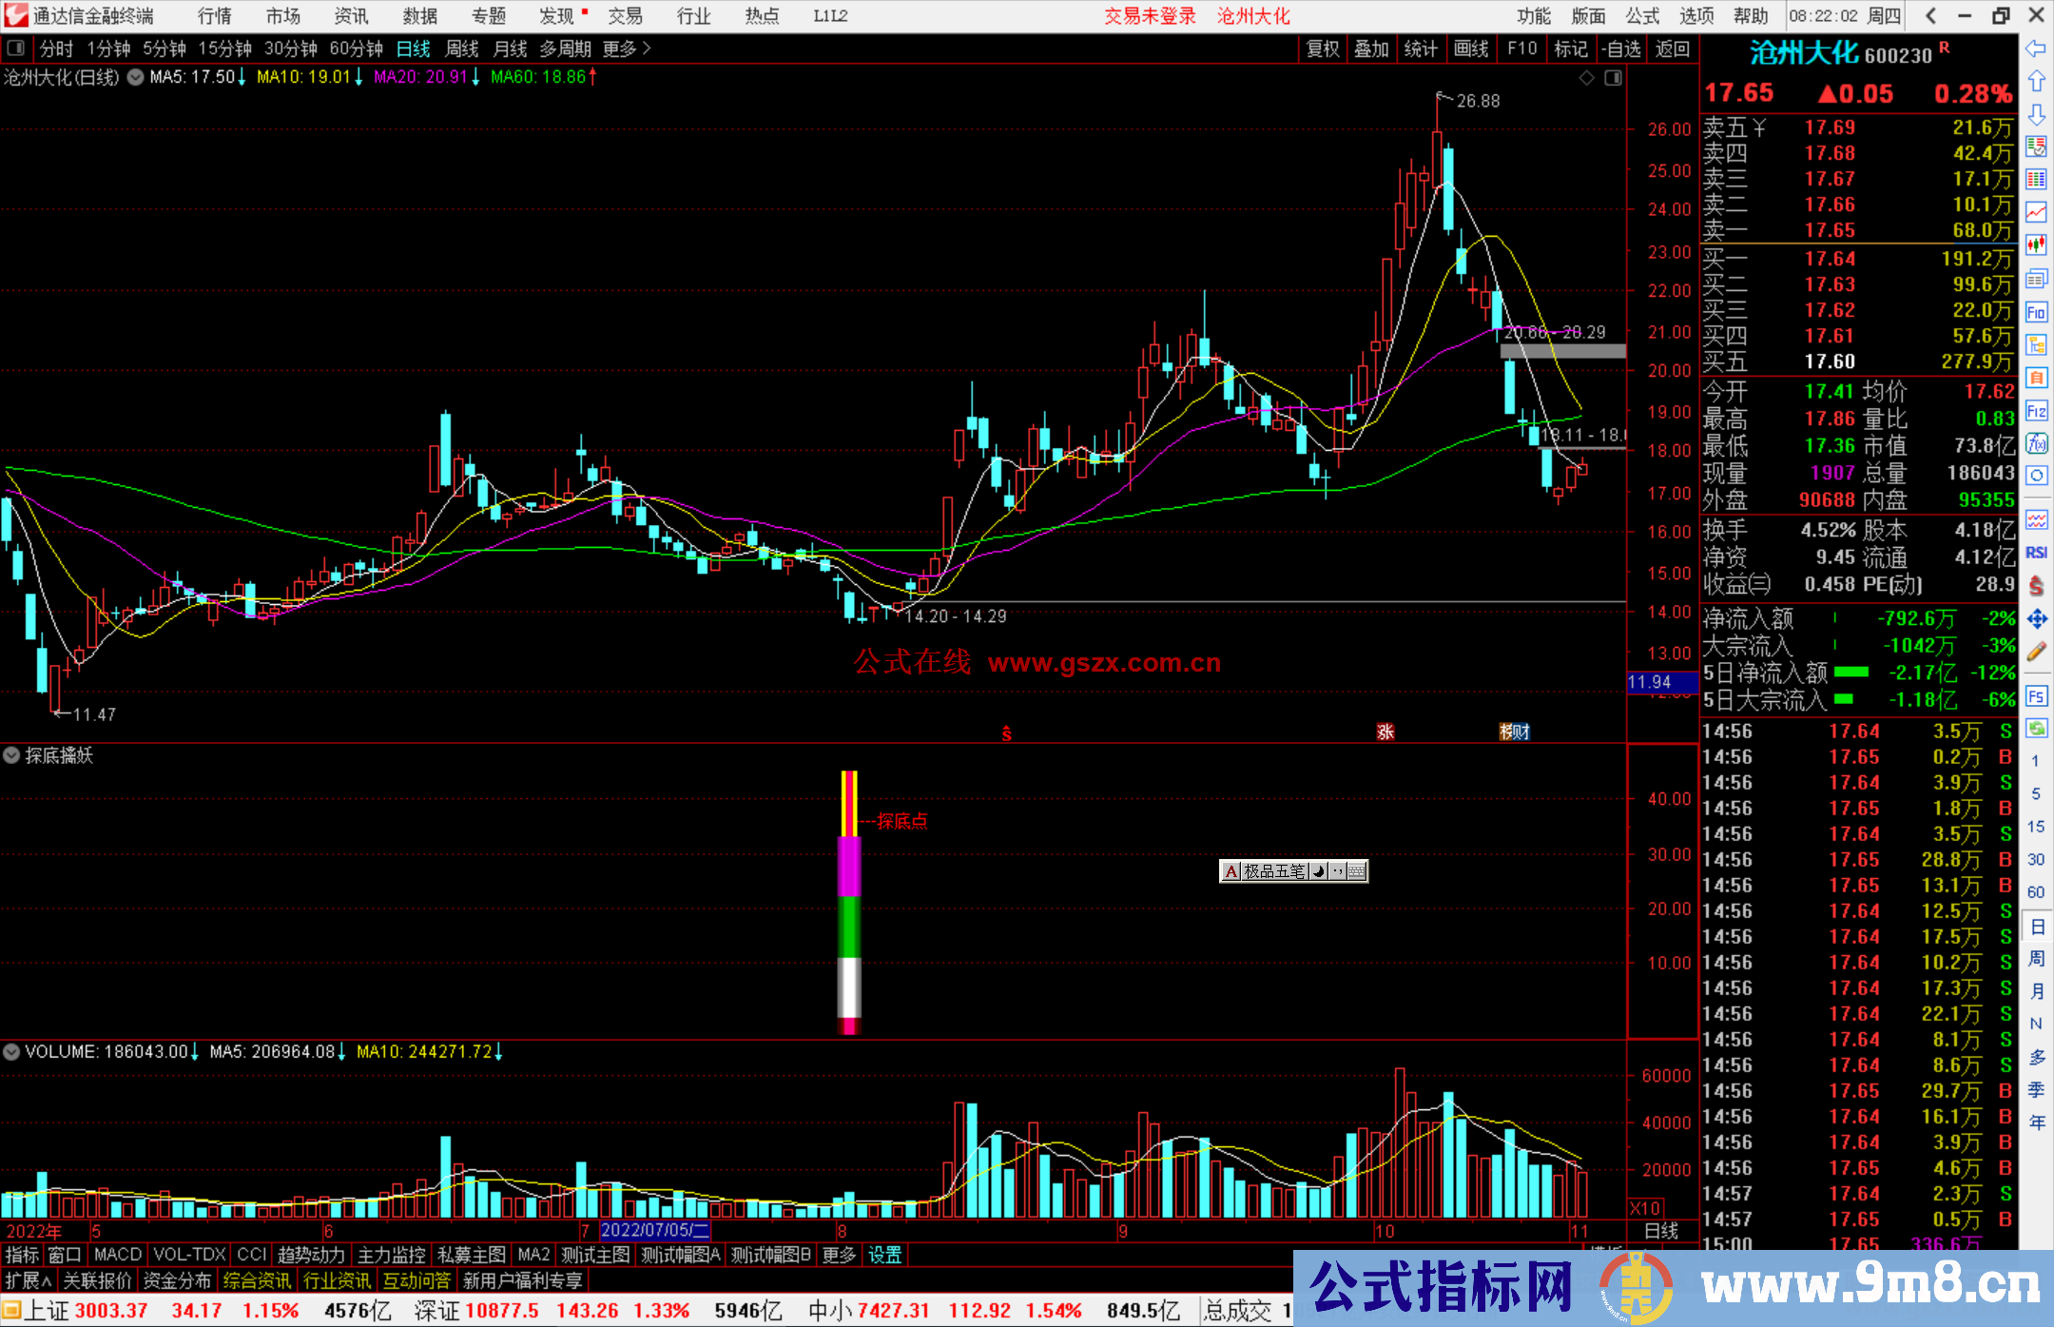Toggle the 沧州大化(日线) main chart circle button
Screen dimensions: 2054x1327
tap(135, 77)
